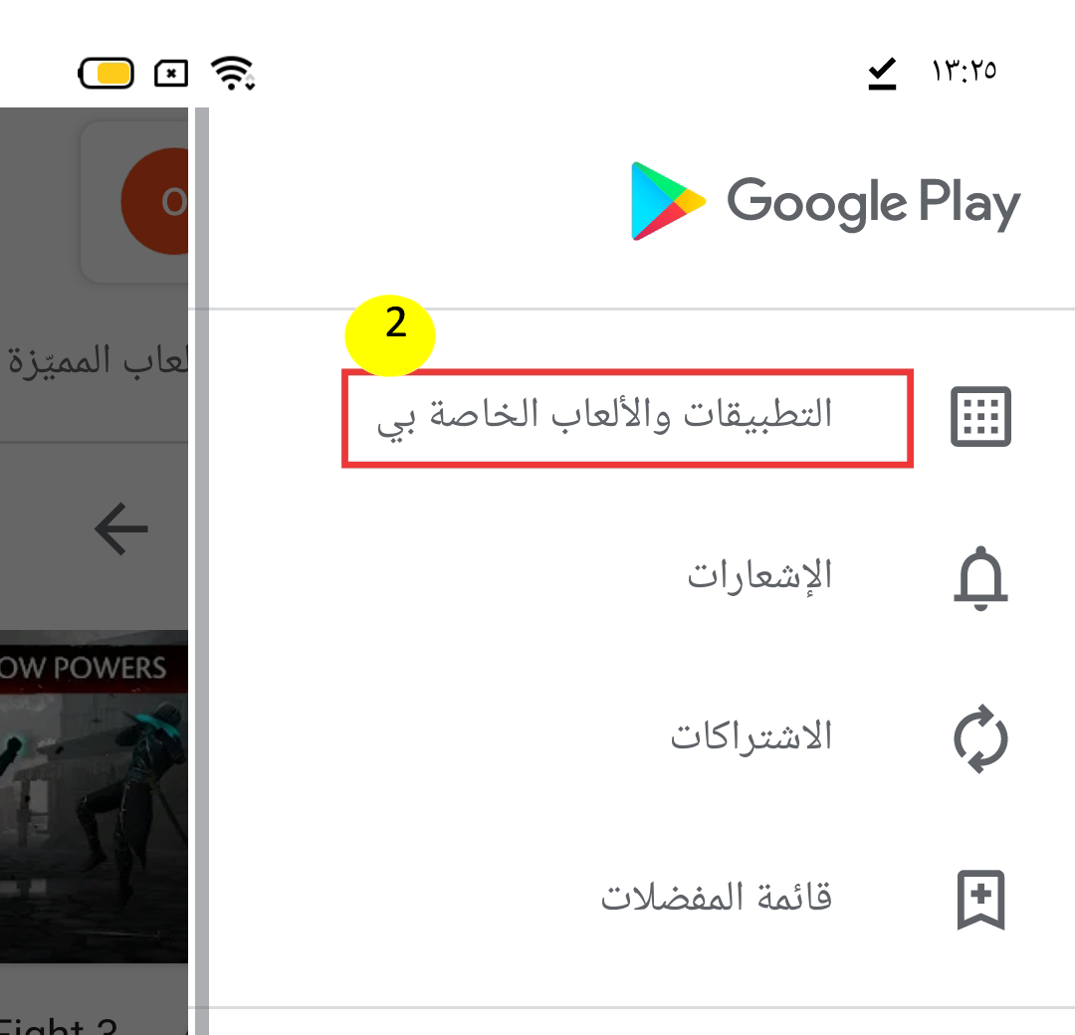Open قائمة المفضلات menu entry

717,897
